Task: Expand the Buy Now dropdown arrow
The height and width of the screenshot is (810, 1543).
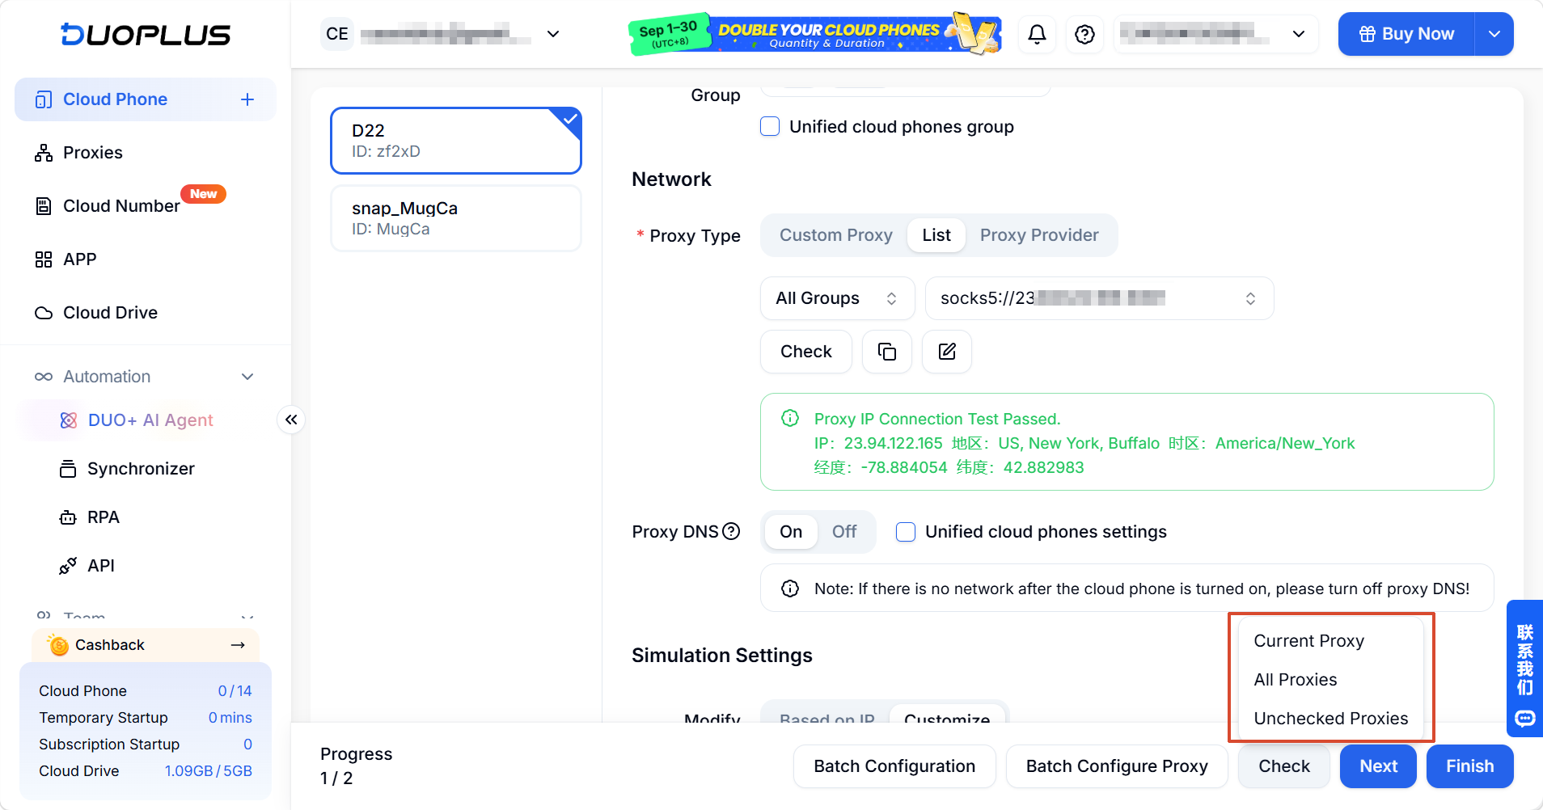Action: coord(1494,34)
